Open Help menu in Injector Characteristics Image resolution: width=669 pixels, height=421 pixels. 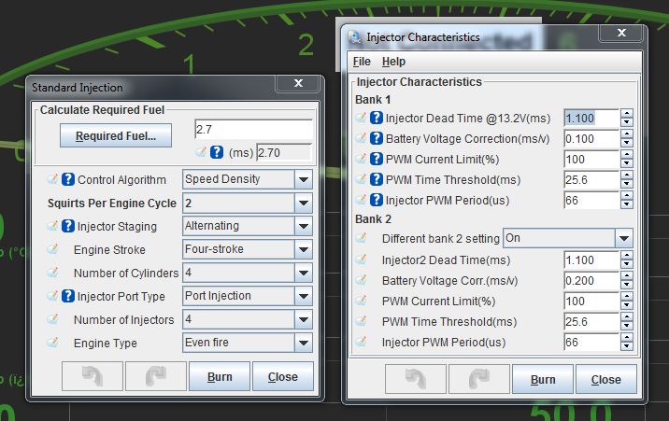point(393,62)
